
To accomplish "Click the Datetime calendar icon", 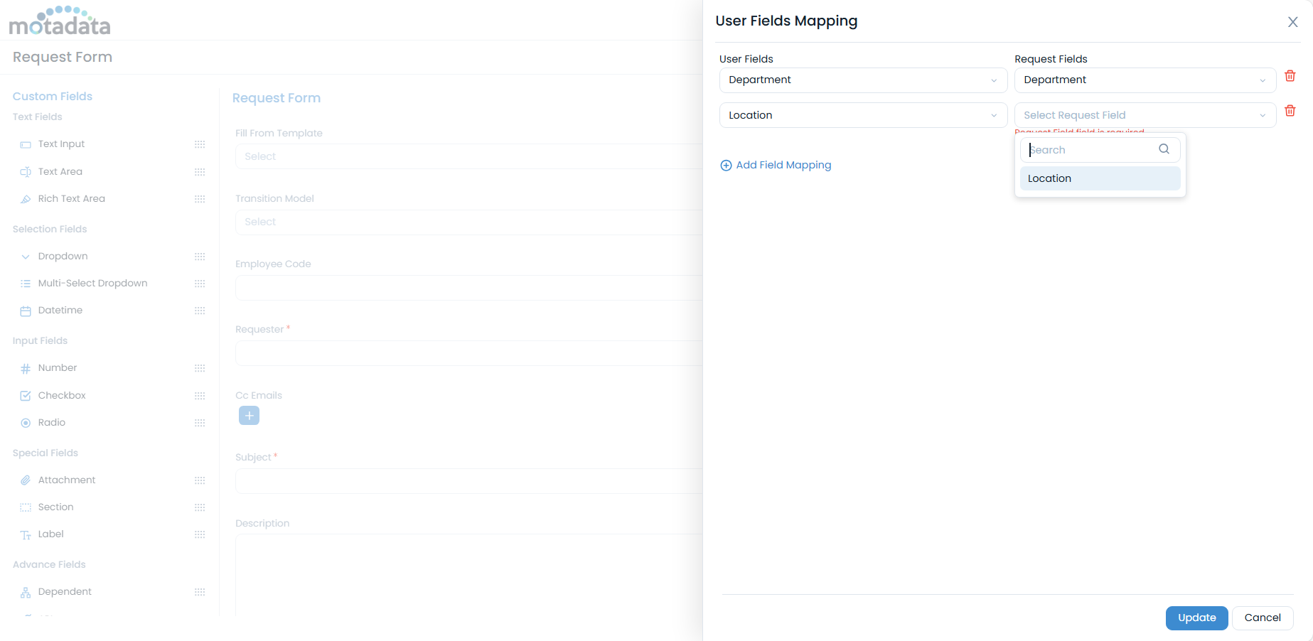I will (26, 311).
